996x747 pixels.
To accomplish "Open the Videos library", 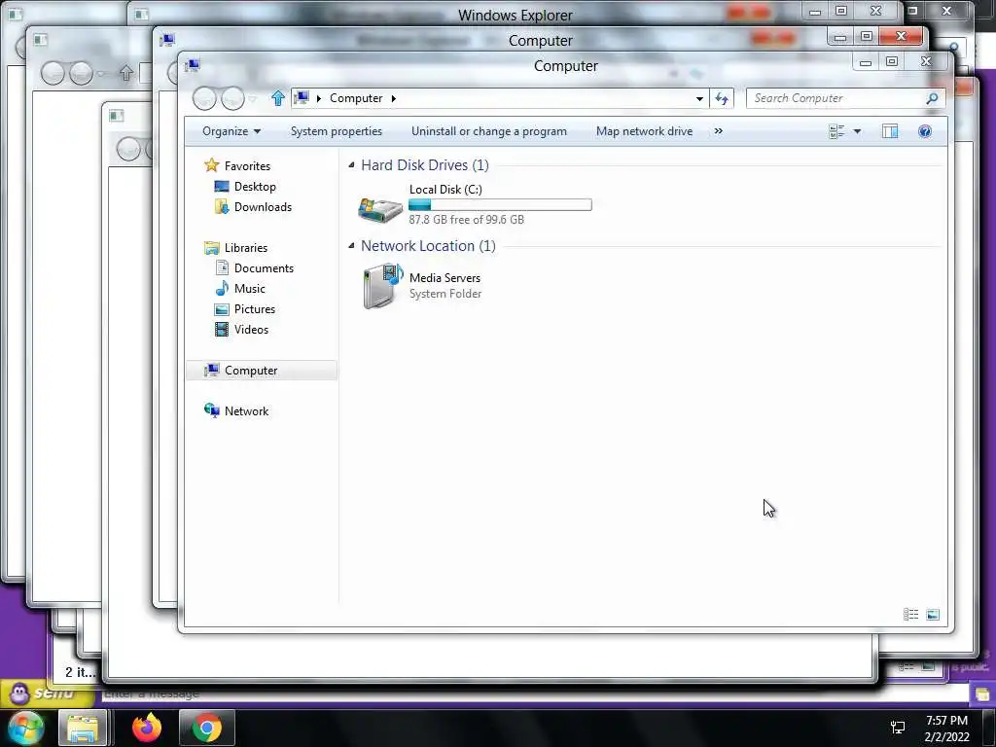I will [x=251, y=329].
